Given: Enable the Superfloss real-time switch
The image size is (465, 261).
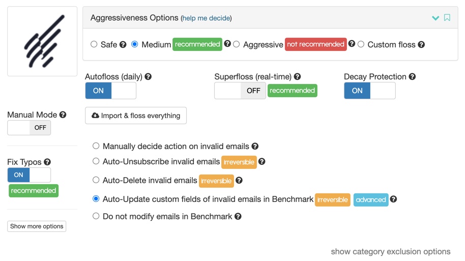Looking at the screenshot, I should (240, 91).
